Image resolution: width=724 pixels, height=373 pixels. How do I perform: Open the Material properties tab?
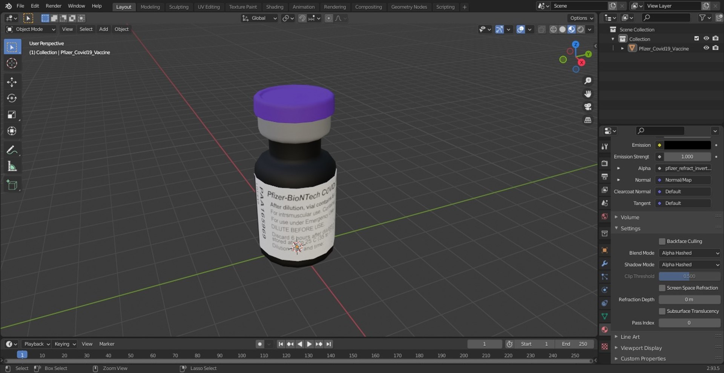coord(604,330)
